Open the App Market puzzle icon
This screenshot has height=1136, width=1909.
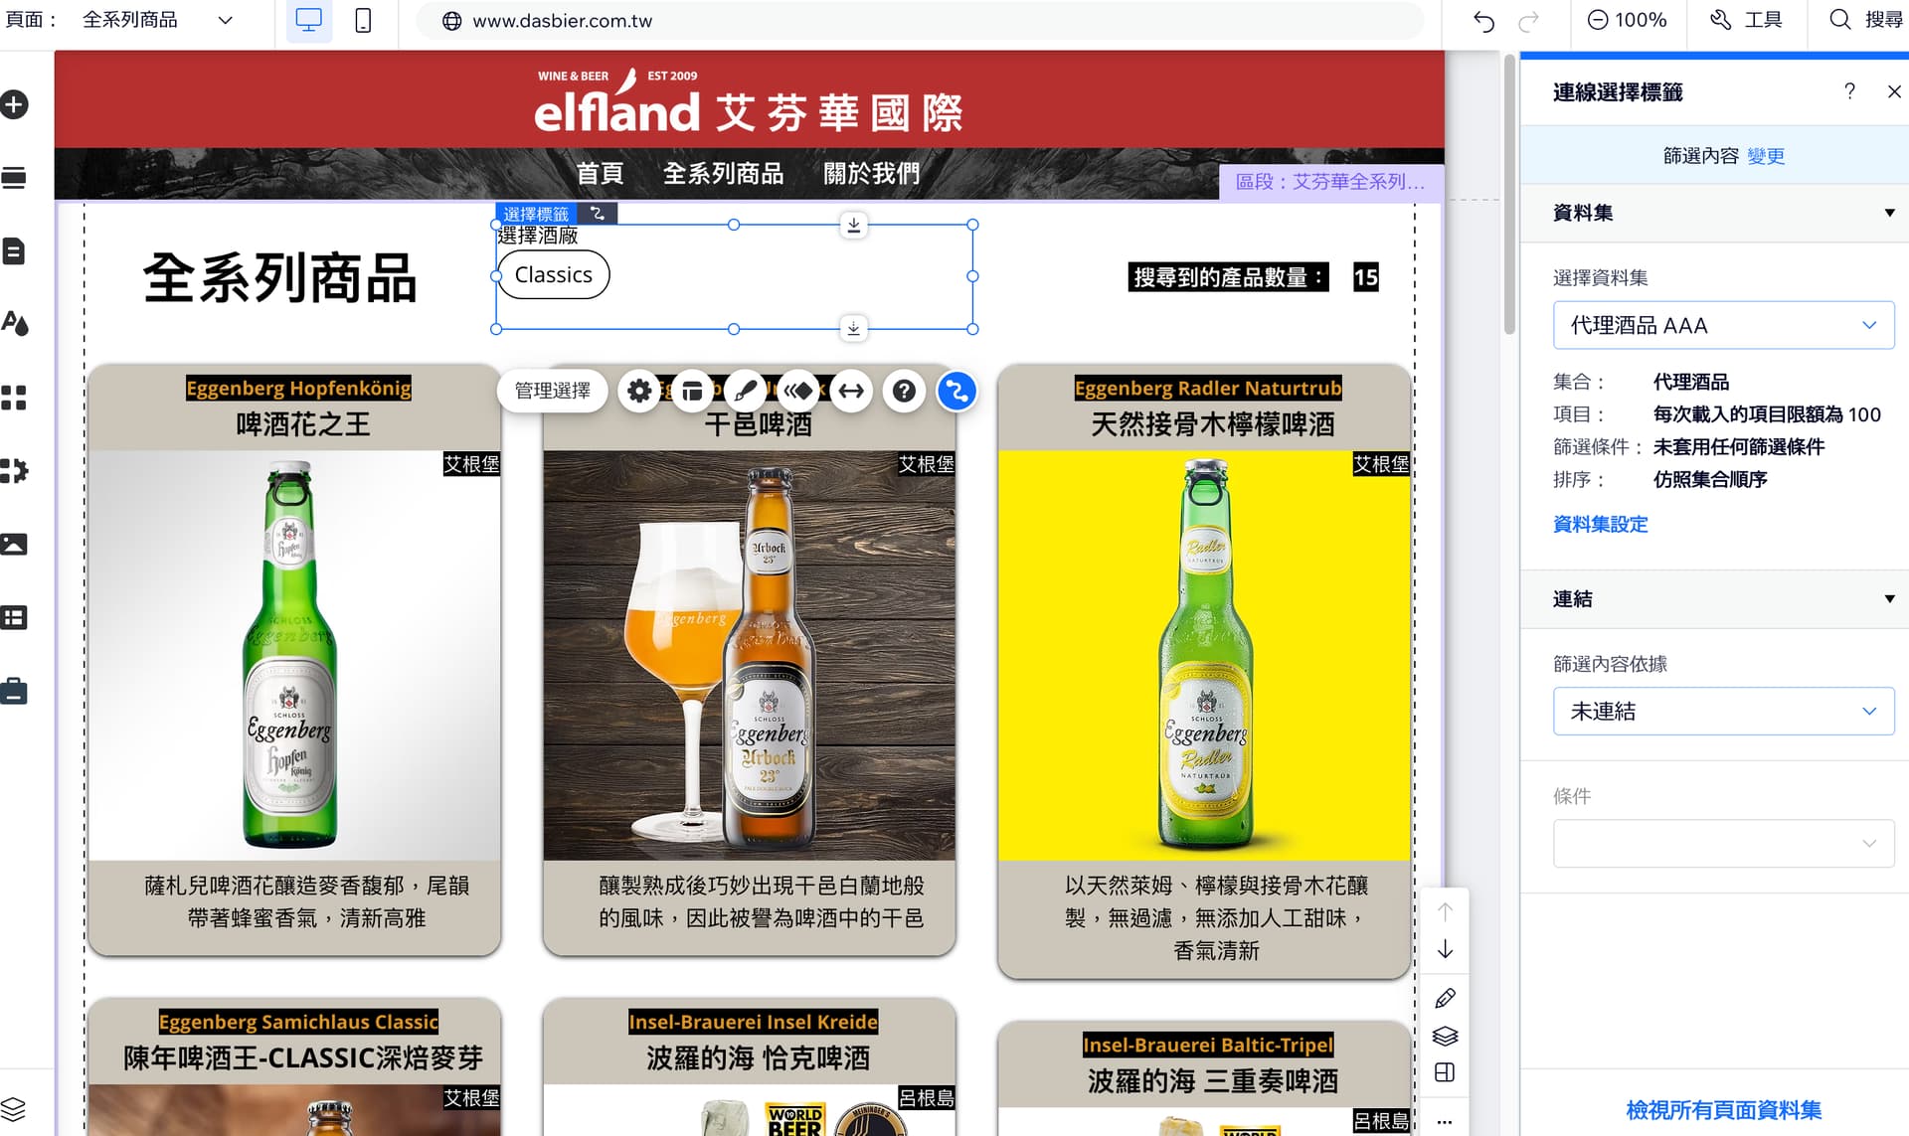click(14, 471)
